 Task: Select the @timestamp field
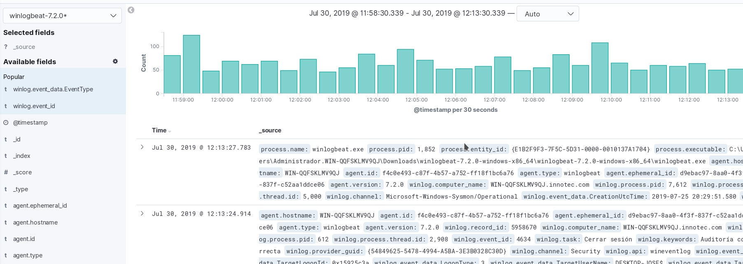[30, 123]
